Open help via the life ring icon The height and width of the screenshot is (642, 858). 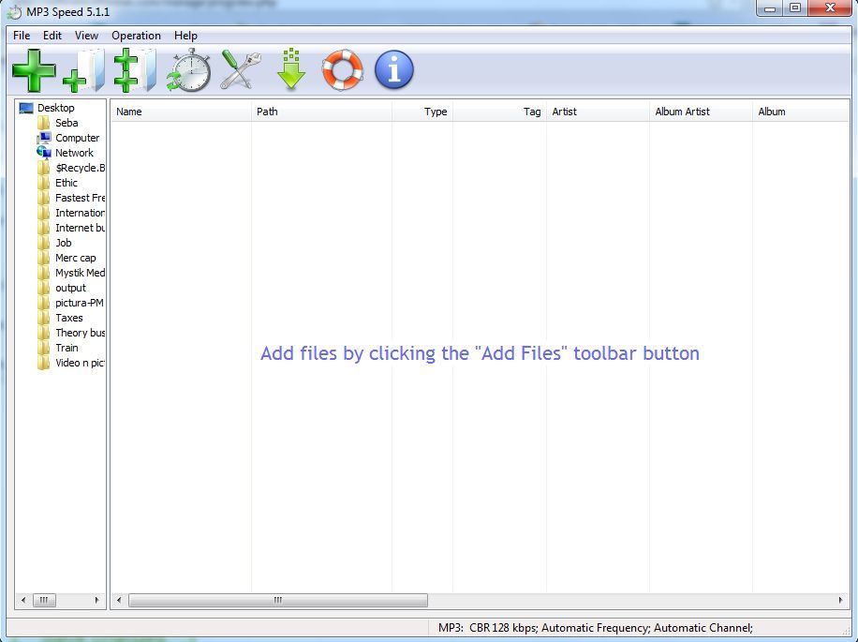pyautogui.click(x=342, y=69)
